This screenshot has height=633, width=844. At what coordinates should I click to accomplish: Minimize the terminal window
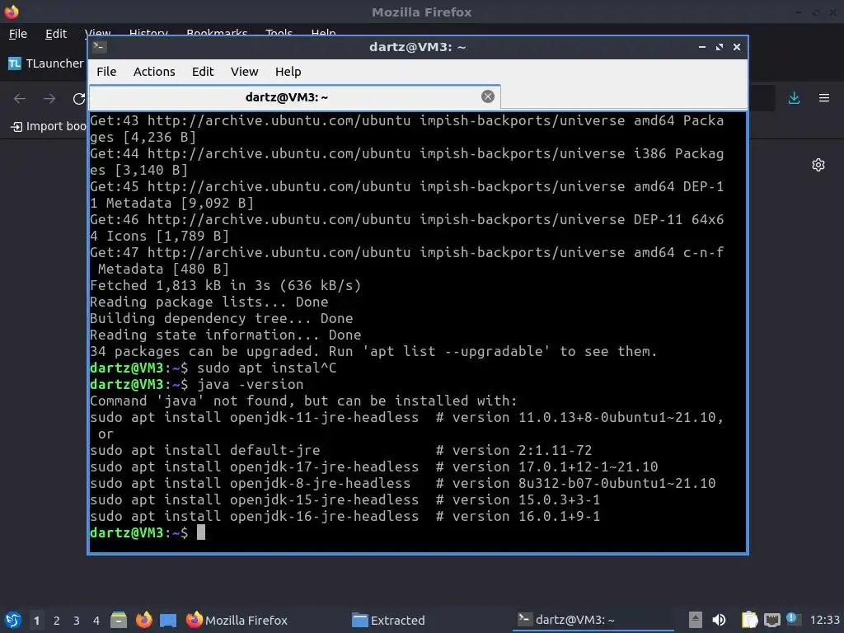tap(702, 47)
